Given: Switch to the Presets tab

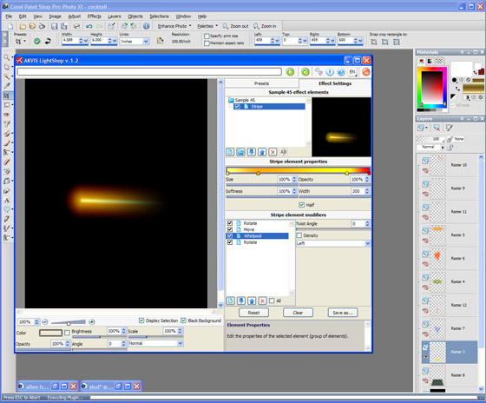Looking at the screenshot, I should 261,83.
